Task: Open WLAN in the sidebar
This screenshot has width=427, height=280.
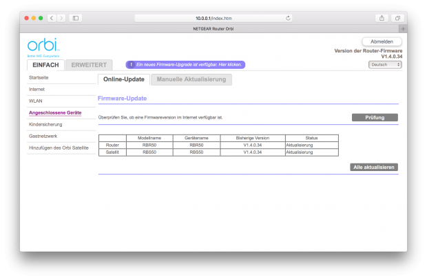Action: [x=36, y=101]
